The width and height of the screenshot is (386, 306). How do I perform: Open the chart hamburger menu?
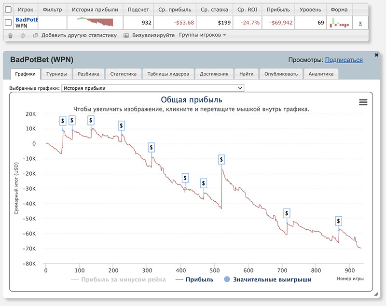click(x=363, y=102)
